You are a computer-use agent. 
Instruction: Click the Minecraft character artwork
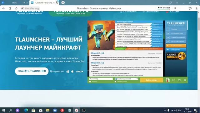[x=101, y=35]
